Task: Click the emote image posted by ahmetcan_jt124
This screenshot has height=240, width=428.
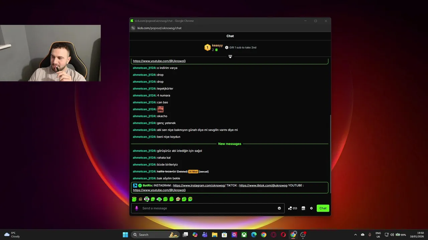Action: click(160, 109)
